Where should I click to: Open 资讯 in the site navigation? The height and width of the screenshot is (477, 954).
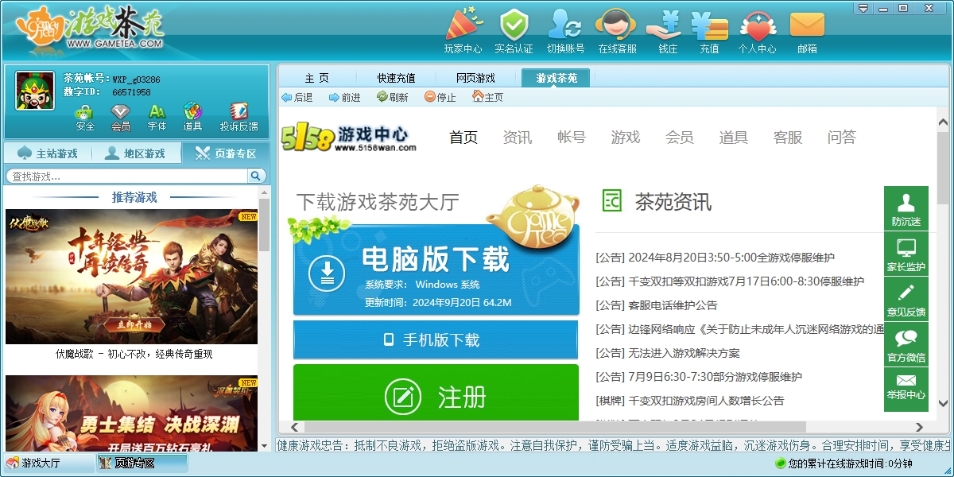tap(518, 138)
